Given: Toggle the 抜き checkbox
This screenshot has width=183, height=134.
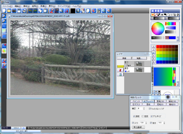Looking at the screenshot, I should (151, 123).
